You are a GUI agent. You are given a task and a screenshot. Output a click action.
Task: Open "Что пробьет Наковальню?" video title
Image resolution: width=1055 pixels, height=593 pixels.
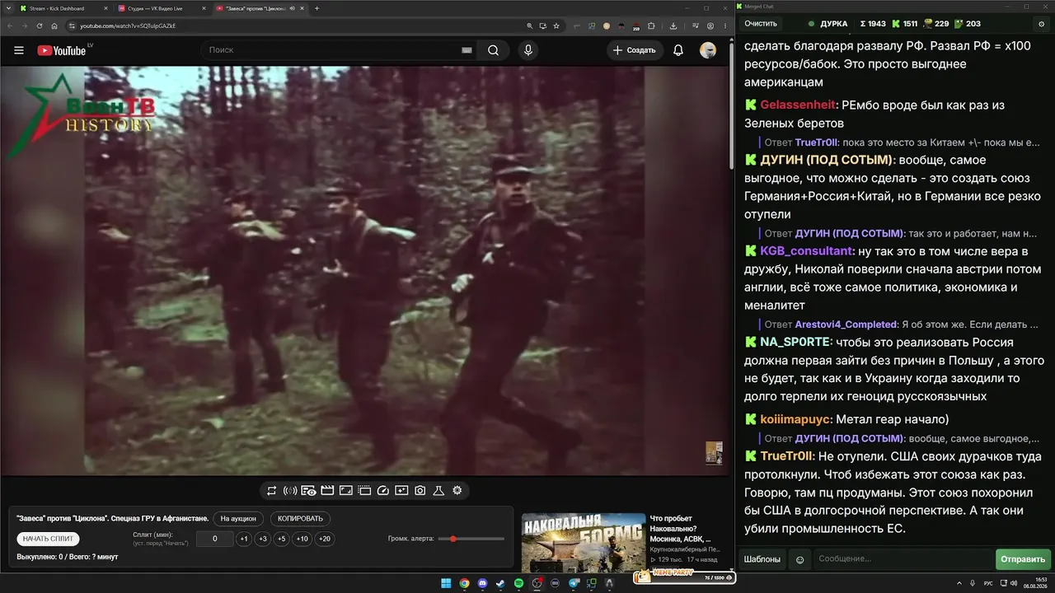coord(681,529)
